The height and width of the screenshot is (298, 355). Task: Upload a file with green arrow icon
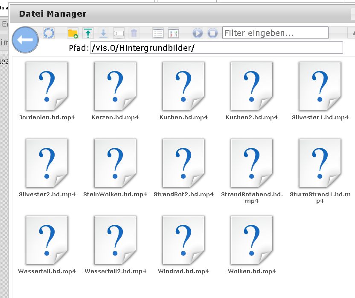tap(88, 33)
